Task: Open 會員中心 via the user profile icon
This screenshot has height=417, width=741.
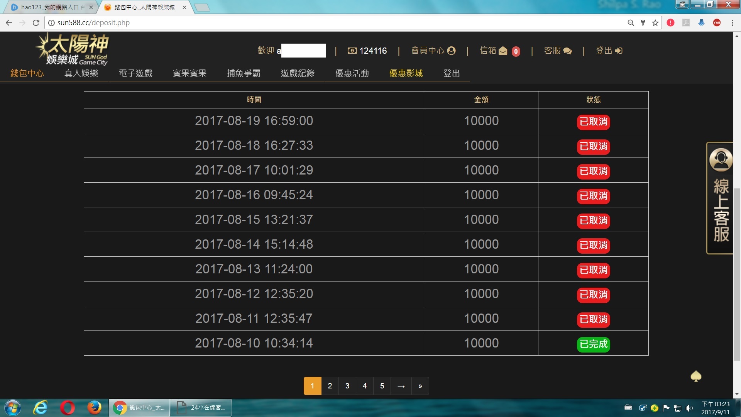Action: coord(451,51)
